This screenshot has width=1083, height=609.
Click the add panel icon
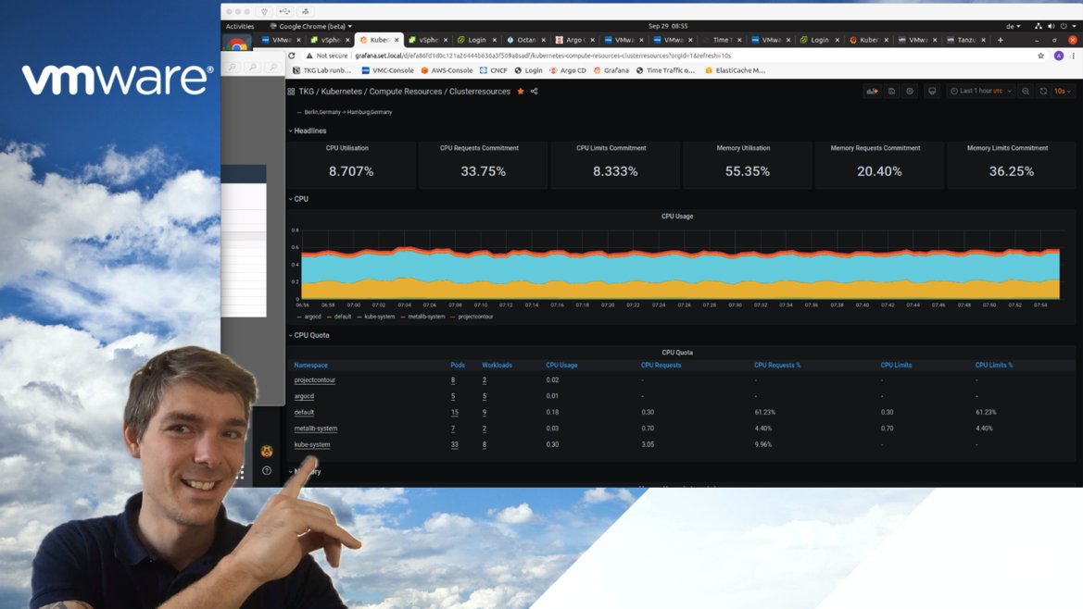click(x=873, y=91)
